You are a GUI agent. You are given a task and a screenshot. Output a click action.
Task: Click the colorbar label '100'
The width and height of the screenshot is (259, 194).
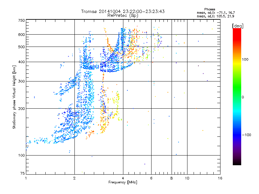point(245,59)
